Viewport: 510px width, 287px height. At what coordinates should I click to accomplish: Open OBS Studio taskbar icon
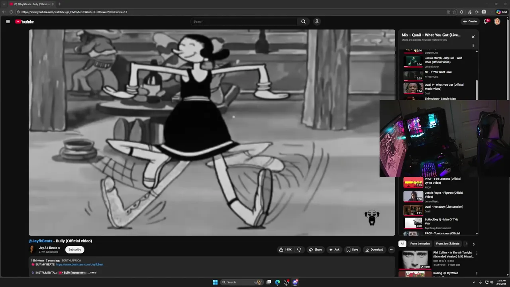pos(286,282)
